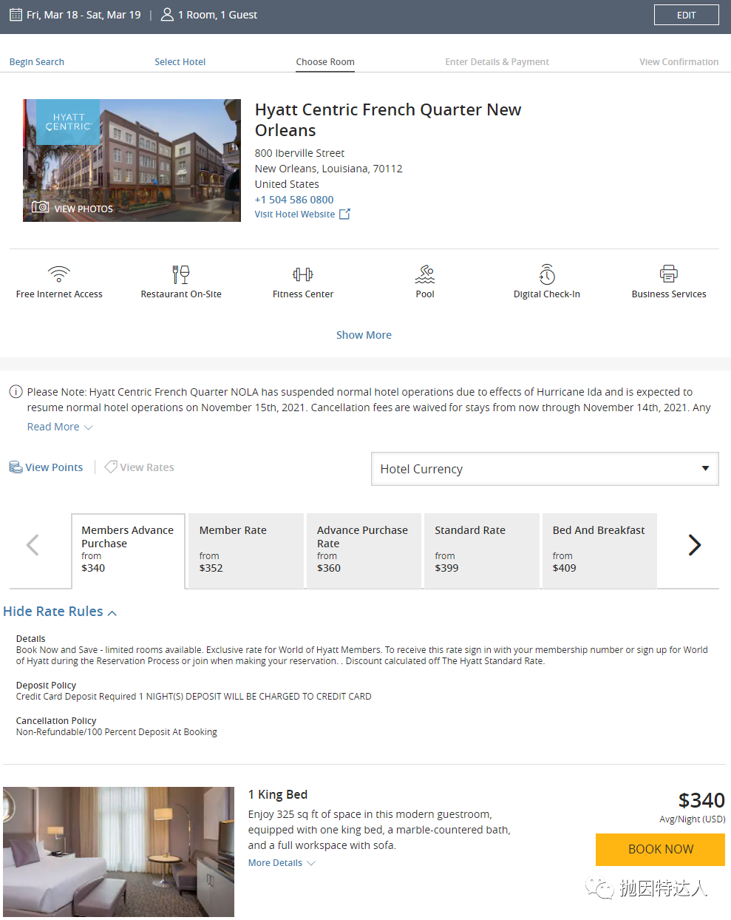Click the guest person icon
Image resolution: width=731 pixels, height=920 pixels.
click(168, 15)
